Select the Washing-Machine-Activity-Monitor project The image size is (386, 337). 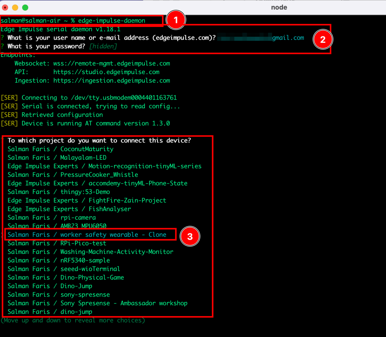coord(90,252)
